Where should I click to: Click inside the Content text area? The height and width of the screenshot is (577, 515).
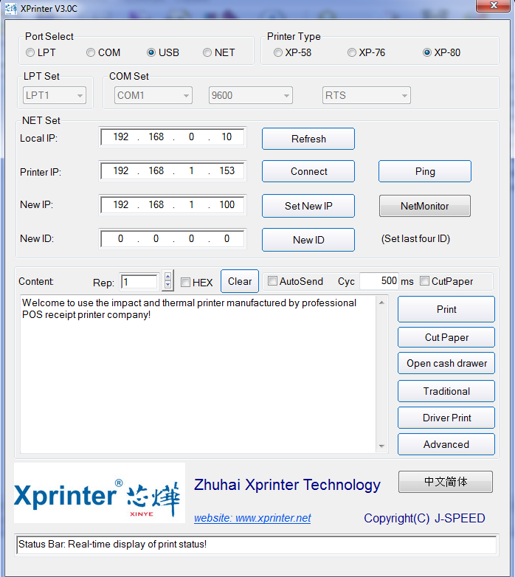tap(198, 374)
